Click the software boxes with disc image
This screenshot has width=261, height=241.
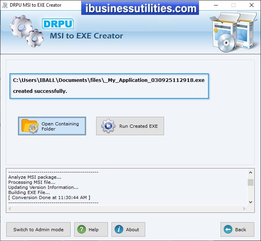[x=234, y=32]
